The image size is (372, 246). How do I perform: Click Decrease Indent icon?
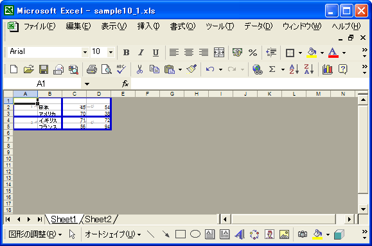(x=271, y=53)
